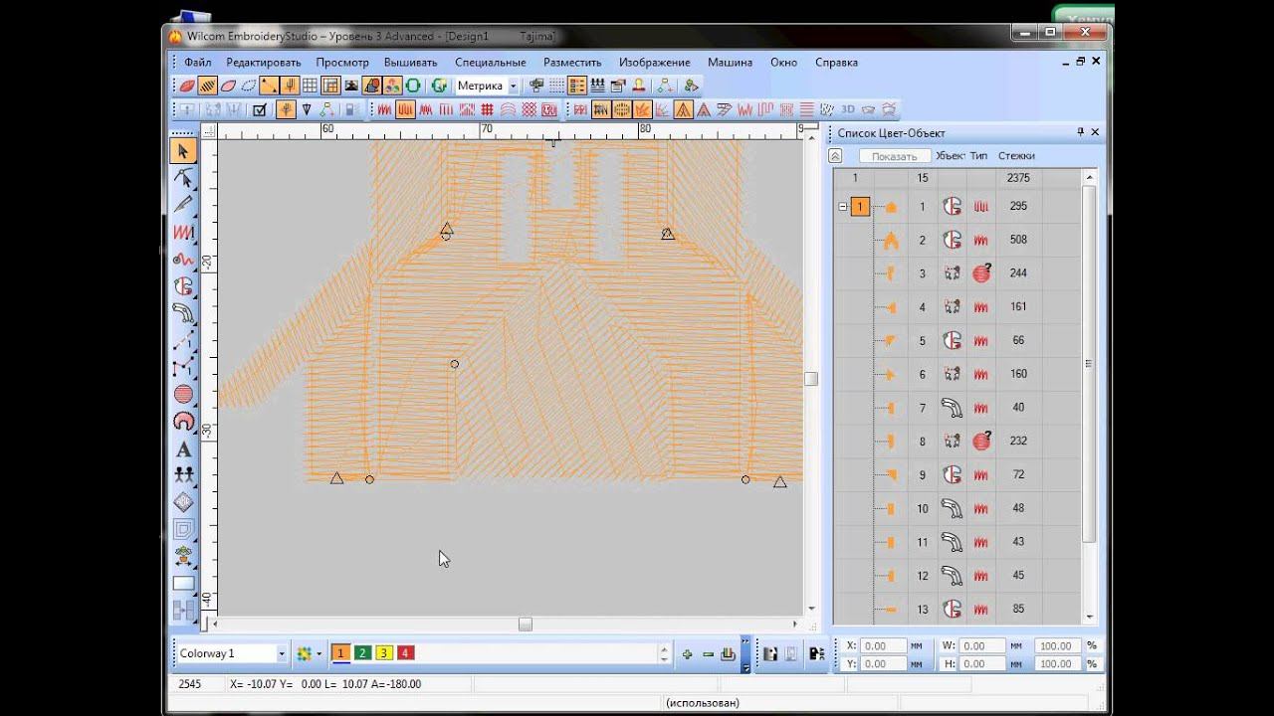This screenshot has height=716, width=1274.
Task: Open the Файл menu
Action: click(197, 62)
